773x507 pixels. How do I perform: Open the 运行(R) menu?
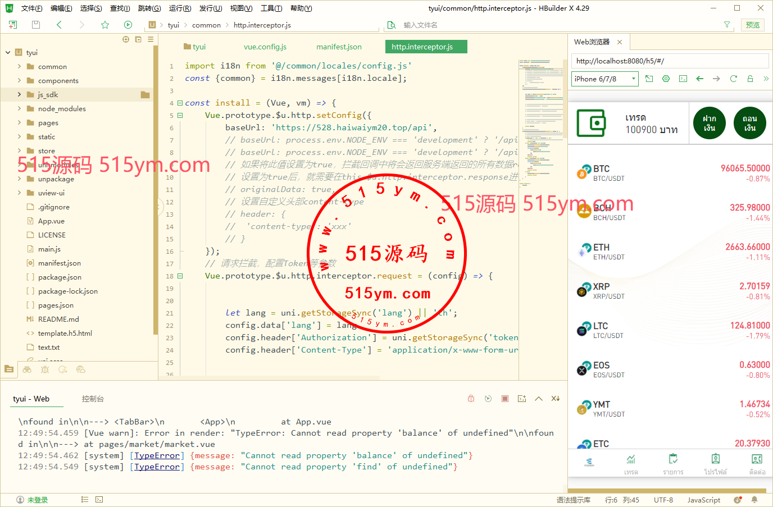180,8
